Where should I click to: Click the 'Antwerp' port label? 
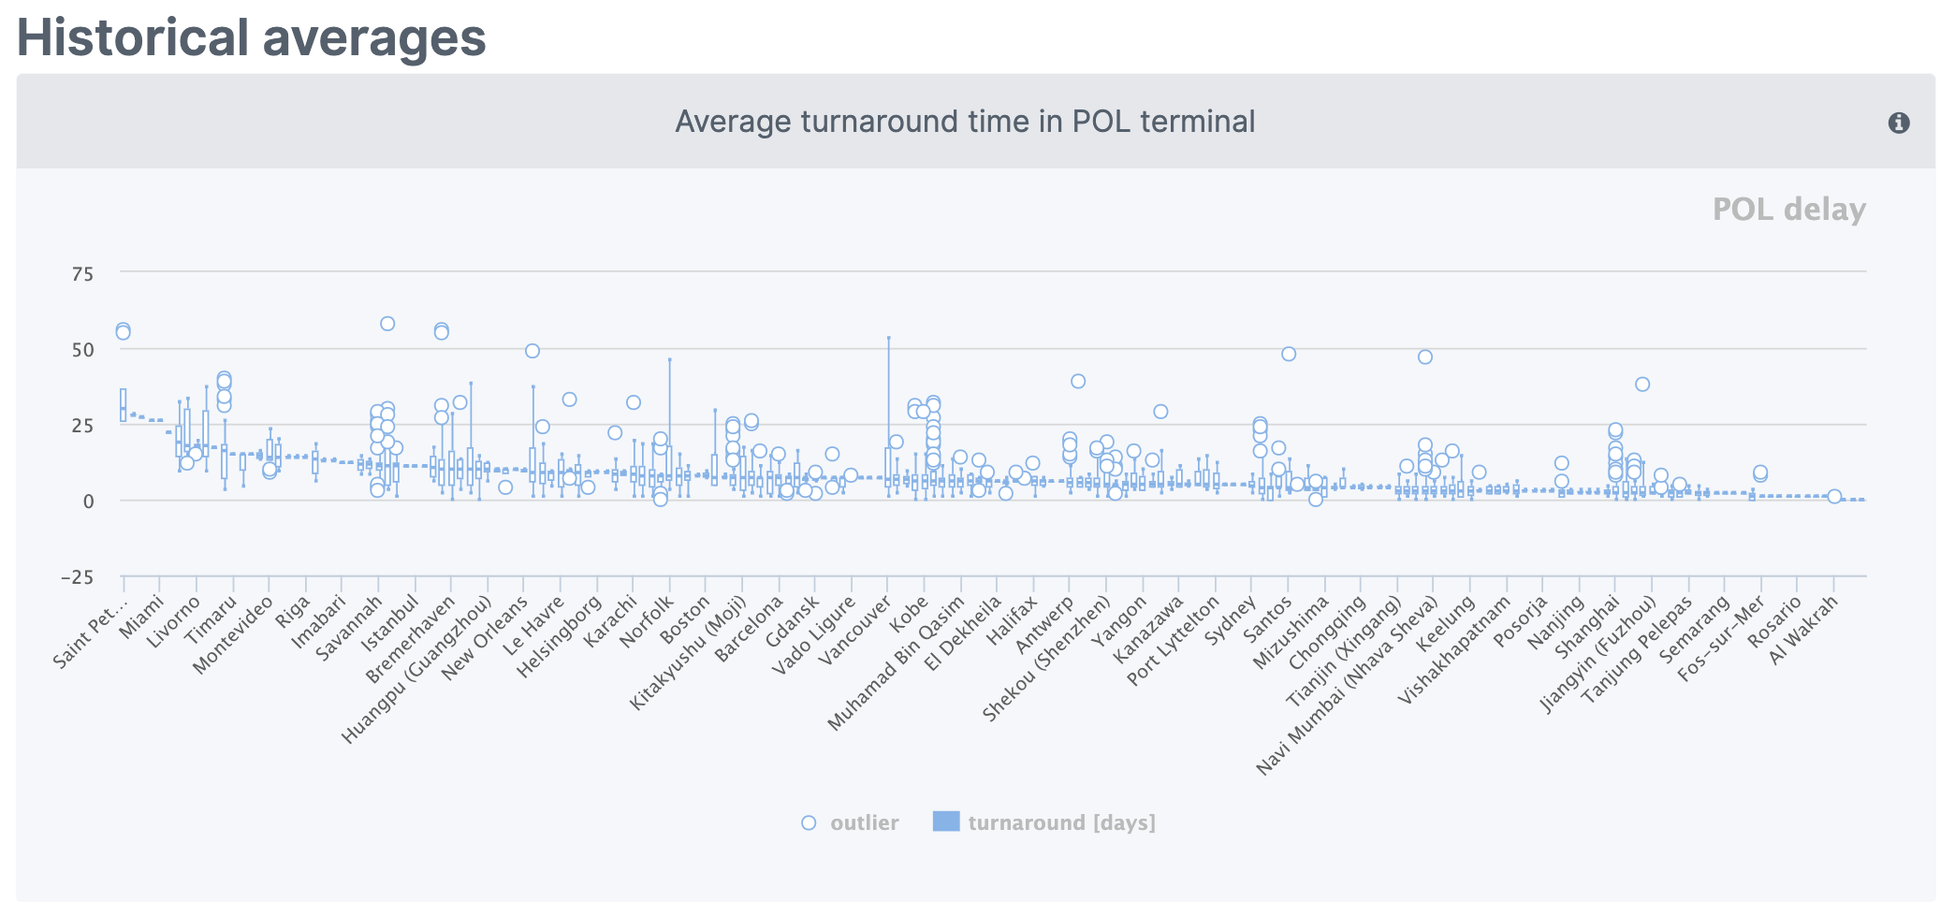[1046, 625]
